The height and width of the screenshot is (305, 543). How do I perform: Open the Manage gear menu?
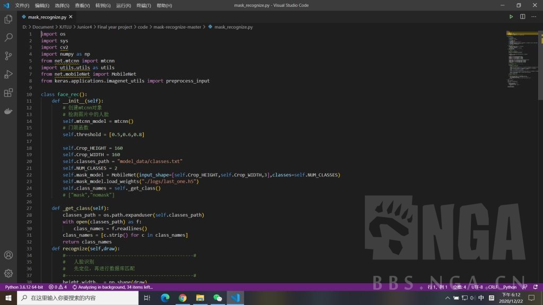(x=8, y=273)
